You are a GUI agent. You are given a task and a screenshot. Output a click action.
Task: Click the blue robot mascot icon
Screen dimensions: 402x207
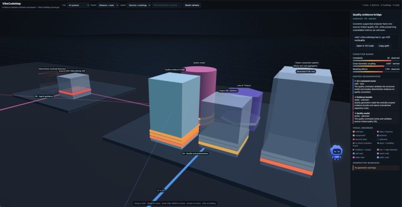pos(336,152)
